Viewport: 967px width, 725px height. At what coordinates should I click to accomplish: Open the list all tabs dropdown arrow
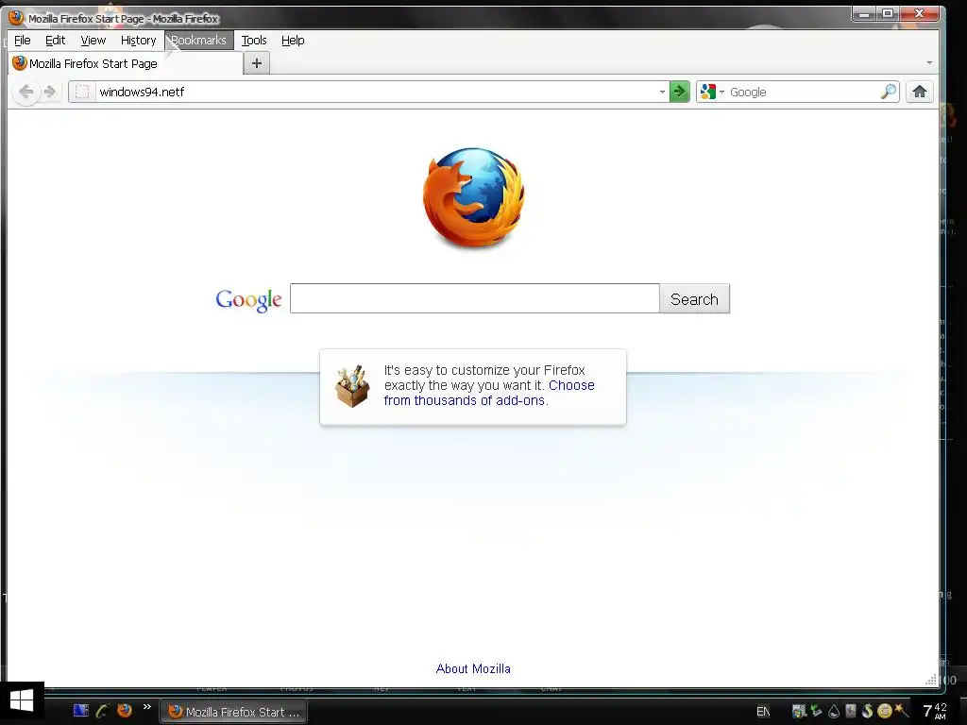click(x=929, y=63)
